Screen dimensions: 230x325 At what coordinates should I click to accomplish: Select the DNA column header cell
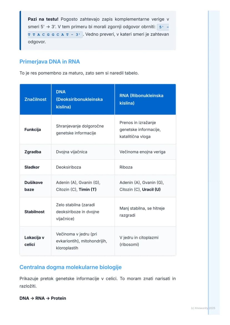83,99
